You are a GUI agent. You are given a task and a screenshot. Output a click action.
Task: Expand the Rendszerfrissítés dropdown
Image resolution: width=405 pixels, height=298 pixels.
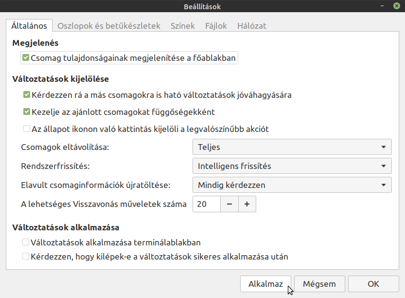coord(292,166)
